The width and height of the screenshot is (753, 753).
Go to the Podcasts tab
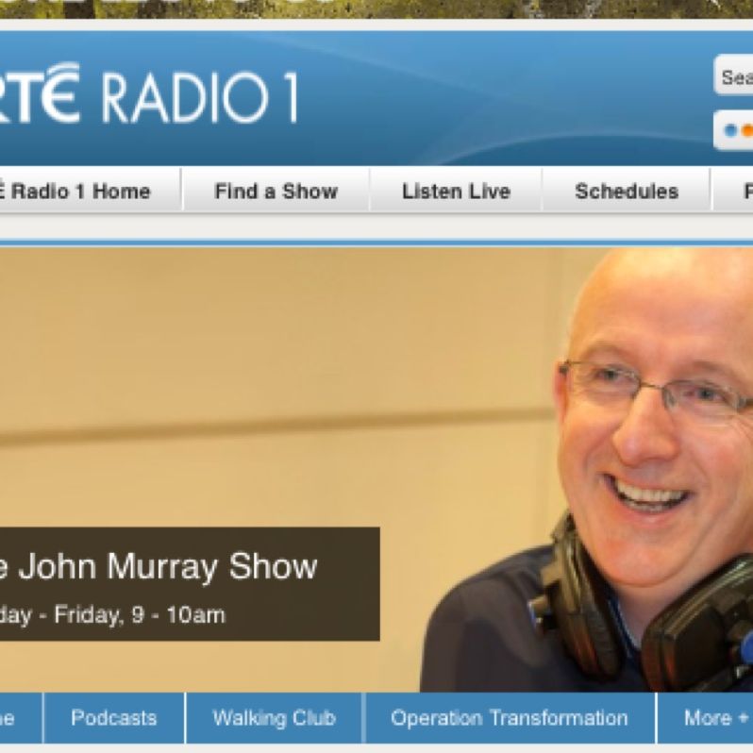[x=114, y=717]
